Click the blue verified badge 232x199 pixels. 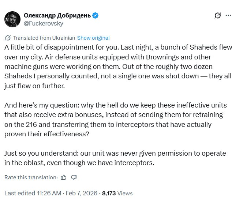coord(96,15)
